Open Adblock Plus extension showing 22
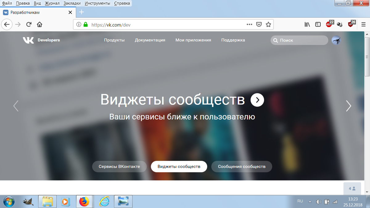Viewport: 370px width, 208px height. (x=330, y=24)
